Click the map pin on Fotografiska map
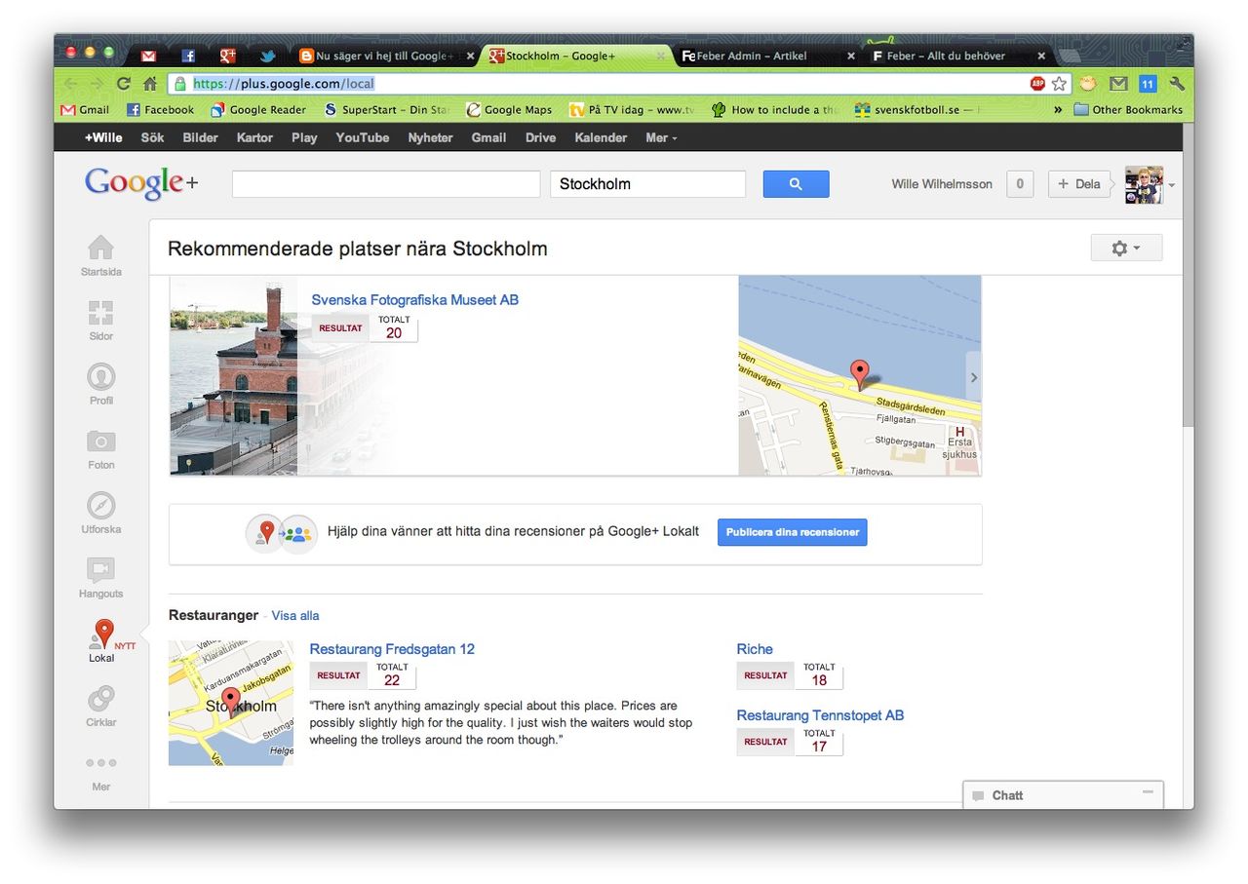Viewport: 1248px width, 884px height. 859,374
